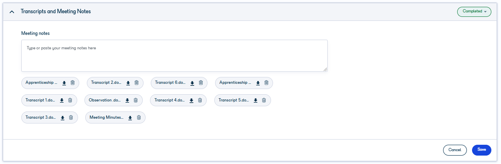The image size is (501, 164).
Task: Download the Transcript 2 document
Action: 128,83
